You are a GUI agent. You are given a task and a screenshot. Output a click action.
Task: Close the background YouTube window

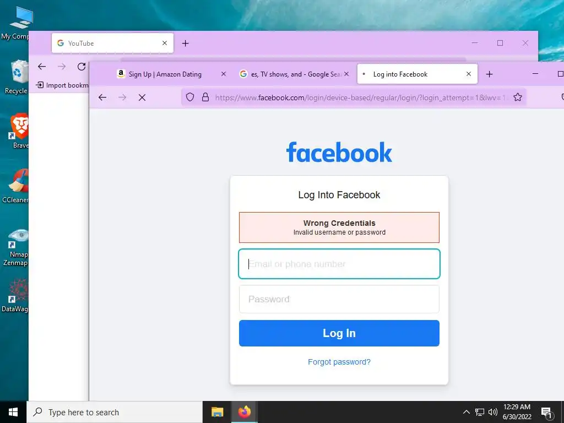[525, 43]
